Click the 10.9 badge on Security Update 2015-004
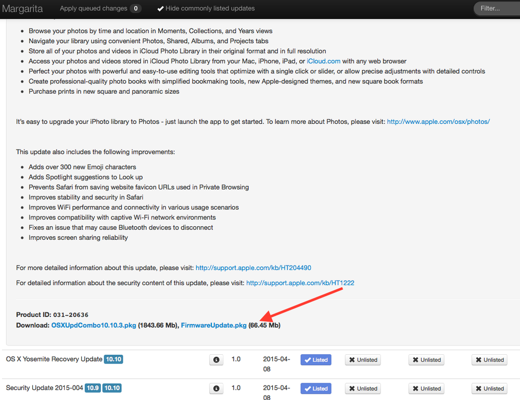 pyautogui.click(x=93, y=388)
